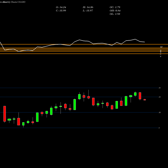Select the last small red candlestick
Viewport: 168px width, 168px height.
tap(145, 100)
